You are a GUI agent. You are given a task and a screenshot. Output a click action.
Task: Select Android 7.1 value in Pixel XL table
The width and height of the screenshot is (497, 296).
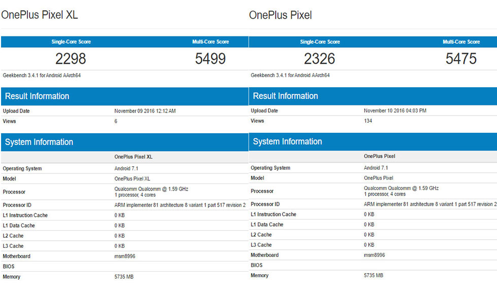(x=126, y=168)
